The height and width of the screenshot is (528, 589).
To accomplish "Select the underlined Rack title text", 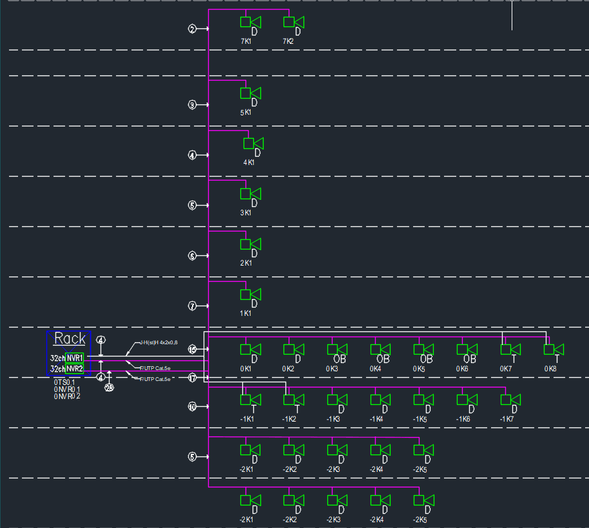I will [x=70, y=338].
